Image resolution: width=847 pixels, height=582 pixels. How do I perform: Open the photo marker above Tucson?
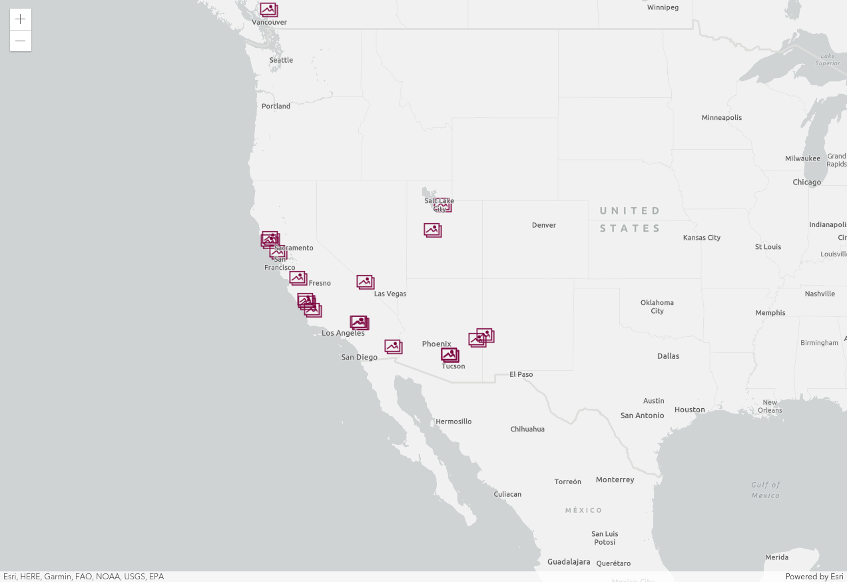(450, 355)
